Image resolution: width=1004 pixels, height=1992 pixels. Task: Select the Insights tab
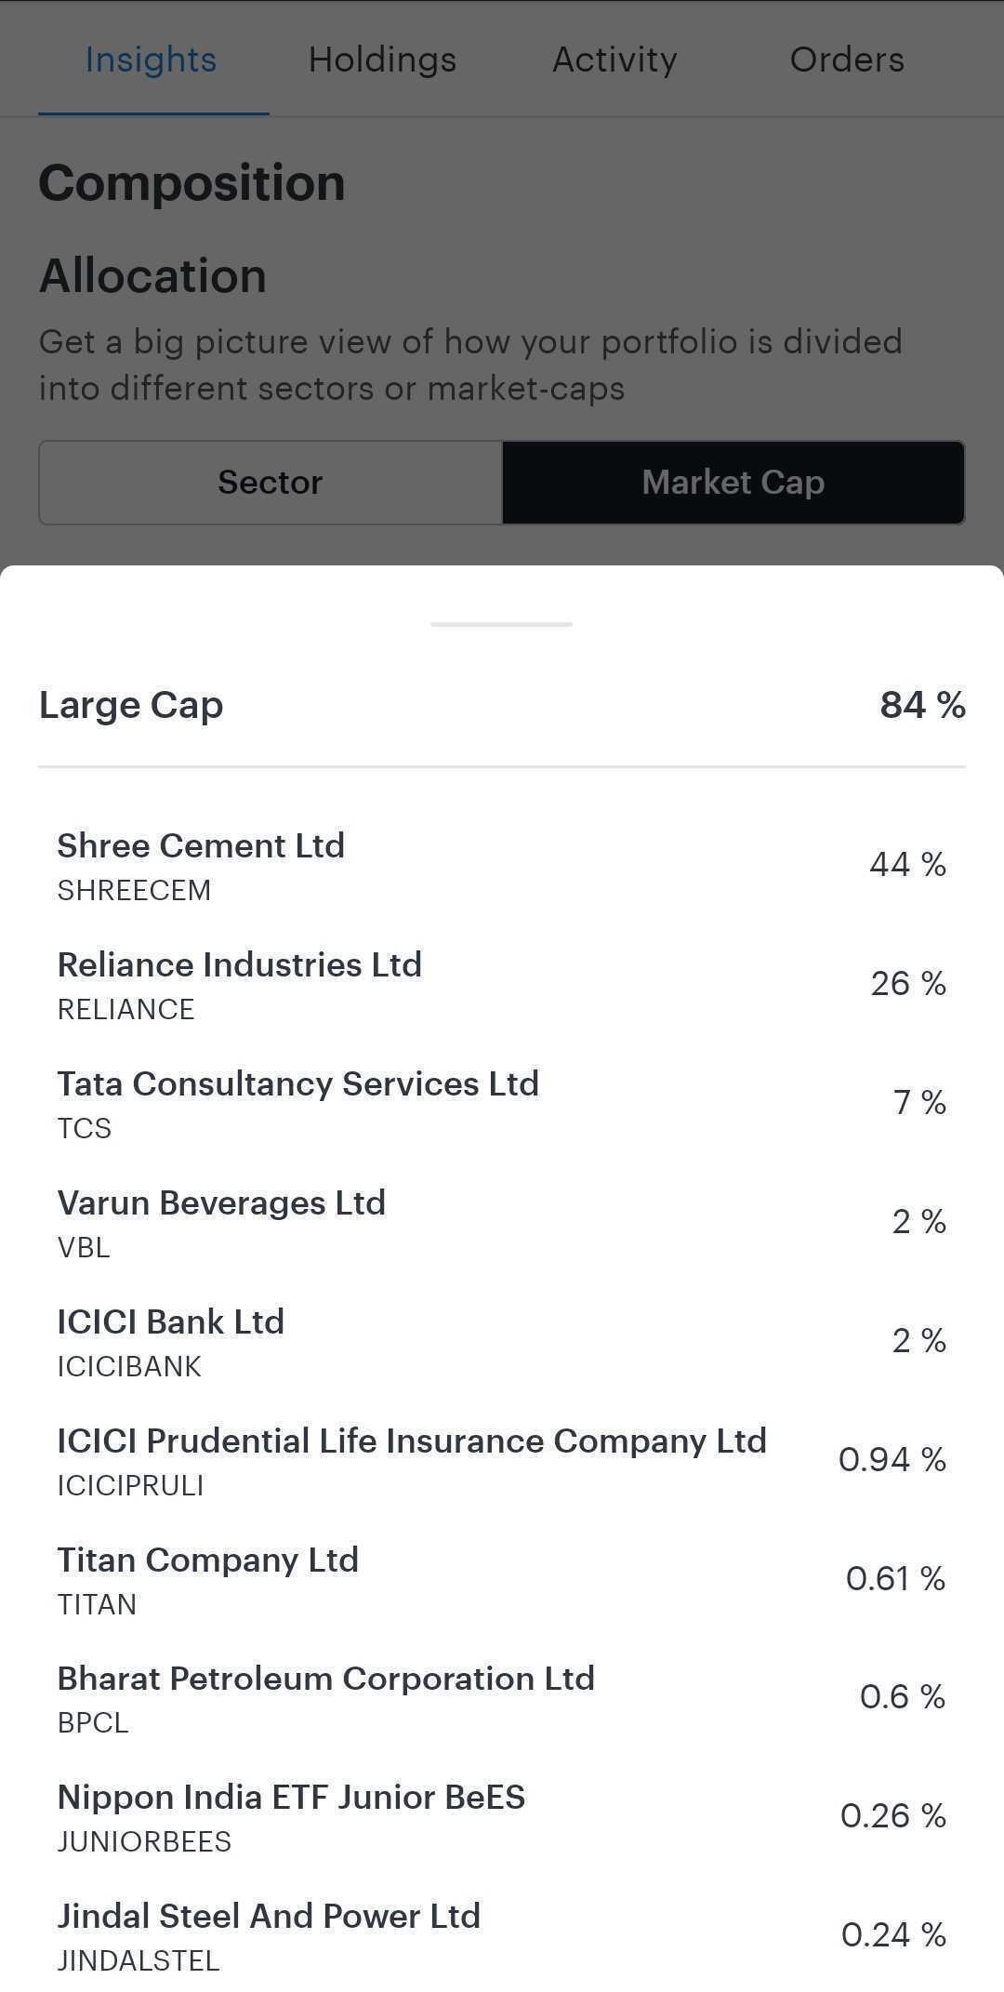tap(151, 60)
